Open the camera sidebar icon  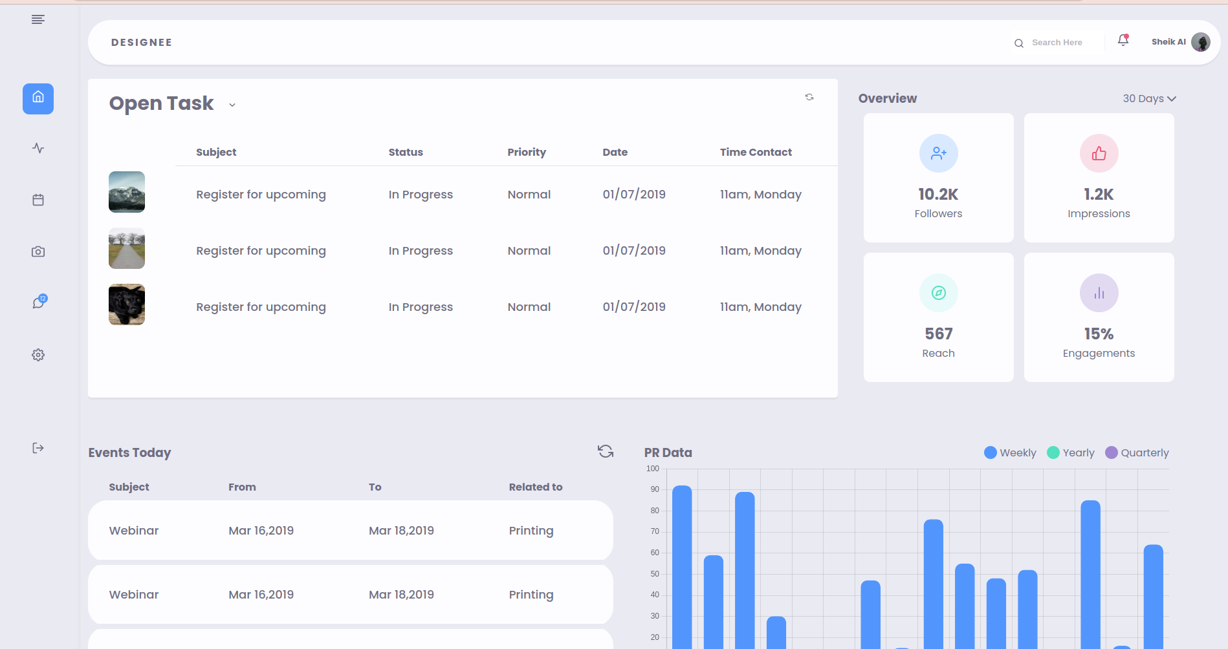coord(38,251)
